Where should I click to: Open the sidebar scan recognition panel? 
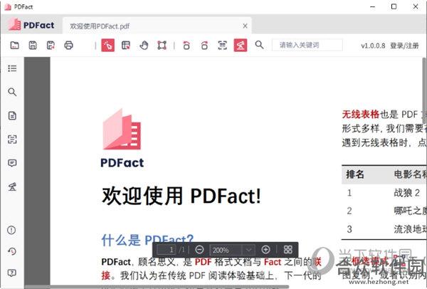pyautogui.click(x=12, y=140)
